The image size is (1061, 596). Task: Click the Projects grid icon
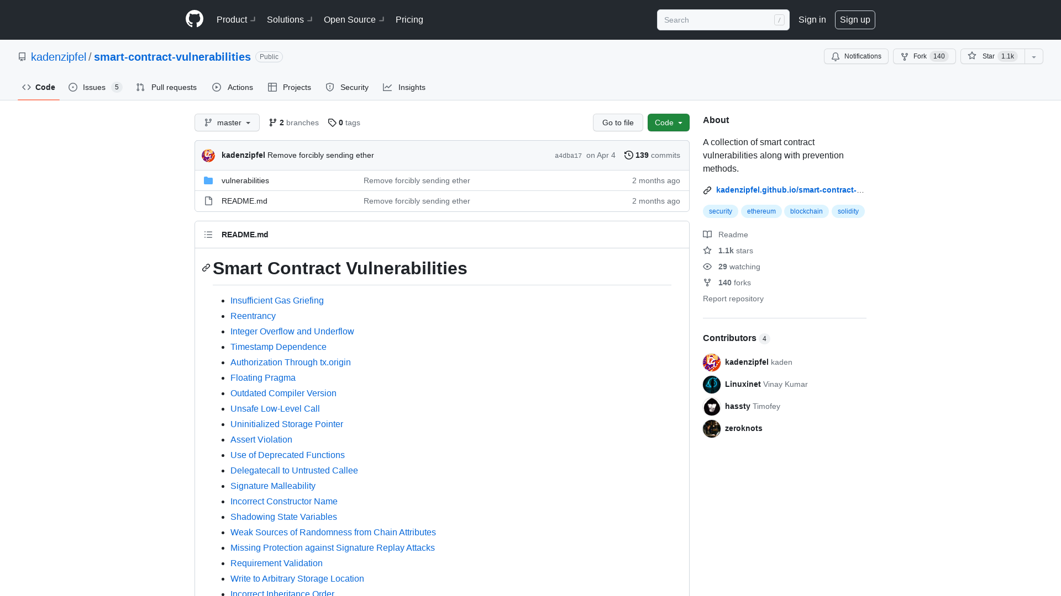[272, 87]
